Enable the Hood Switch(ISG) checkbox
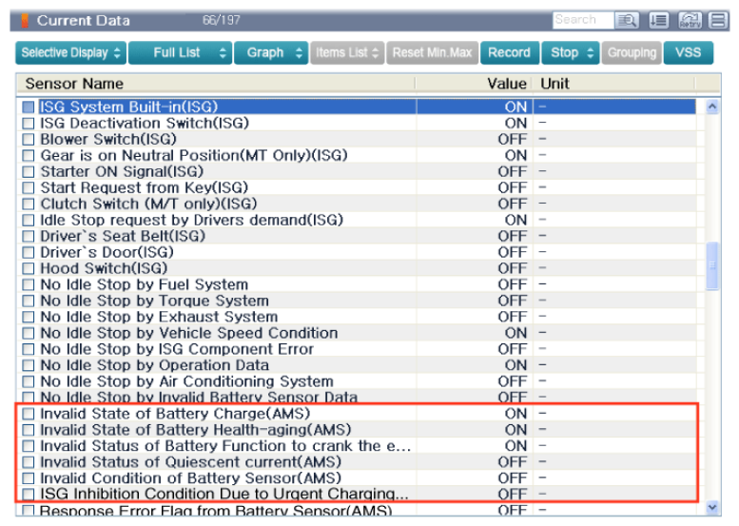The height and width of the screenshot is (526, 739). 28,268
